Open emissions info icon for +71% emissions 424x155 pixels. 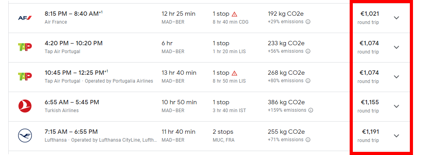pos(308,140)
